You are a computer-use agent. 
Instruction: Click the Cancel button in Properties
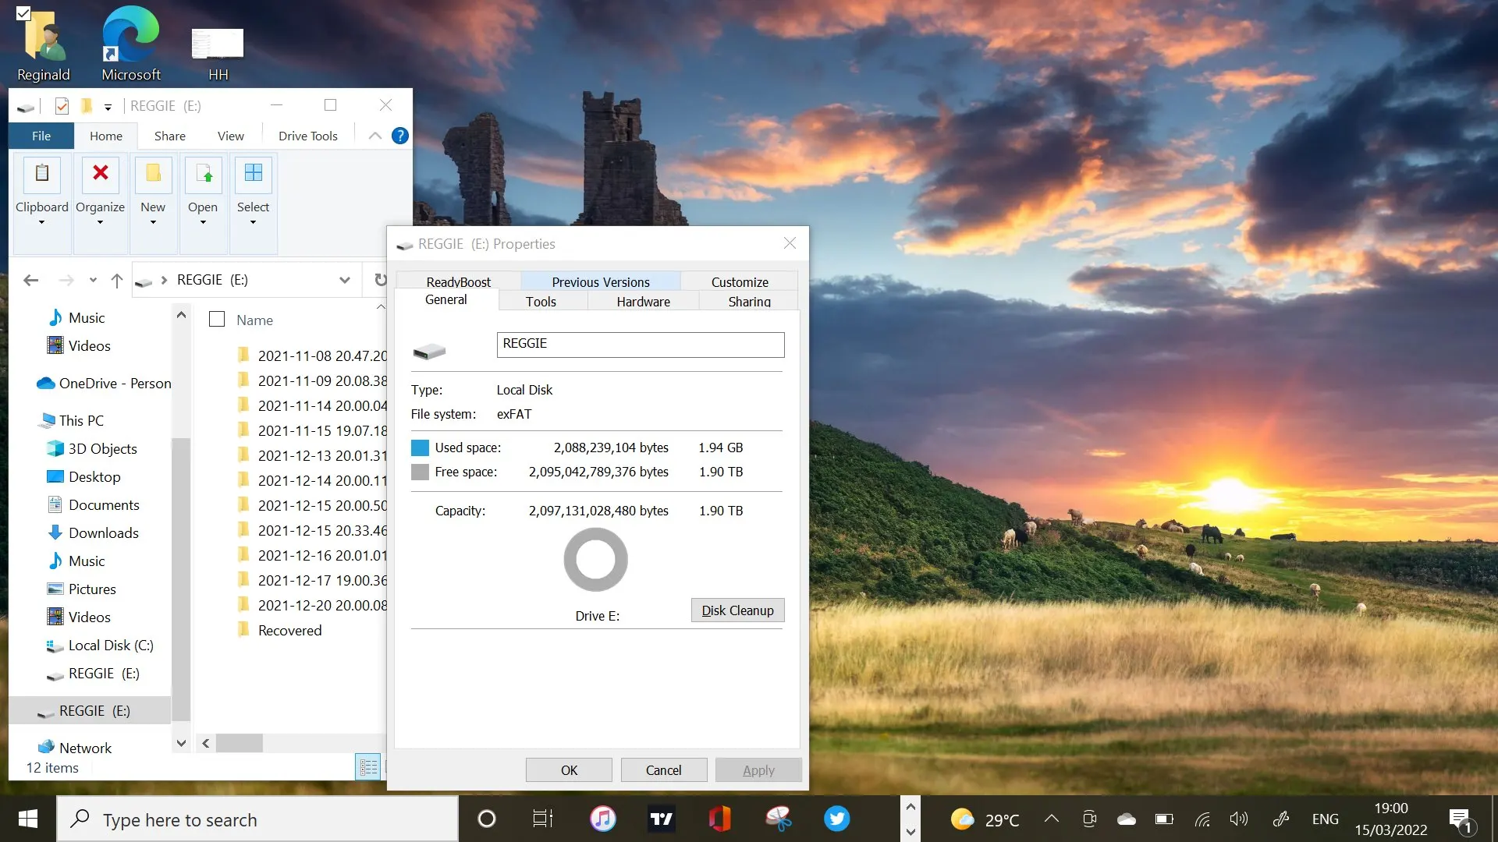(663, 770)
